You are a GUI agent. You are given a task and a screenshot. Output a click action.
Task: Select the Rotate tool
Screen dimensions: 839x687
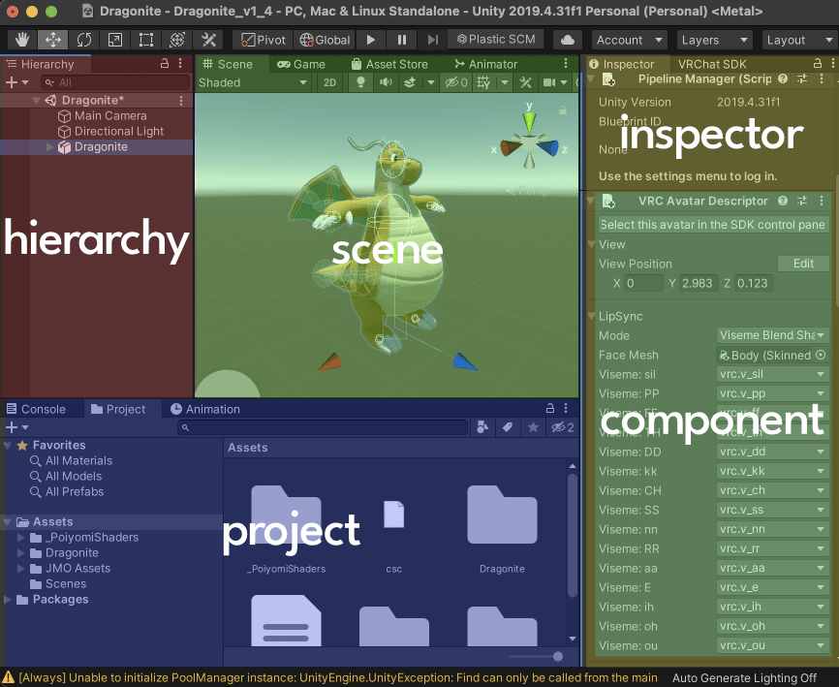[x=84, y=40]
